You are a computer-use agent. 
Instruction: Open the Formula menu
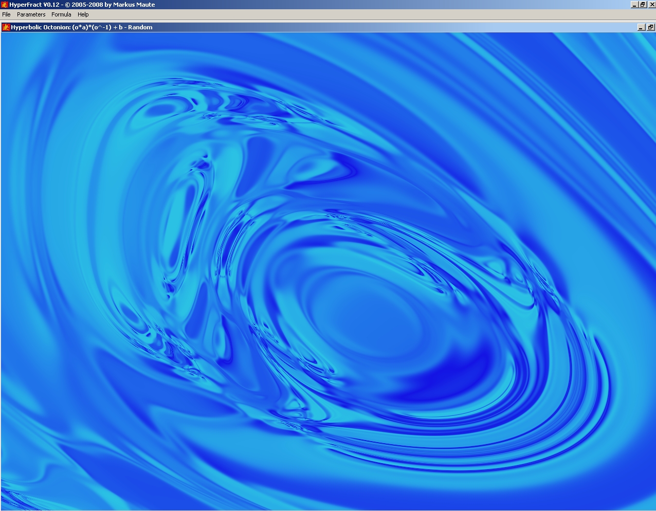tap(61, 14)
